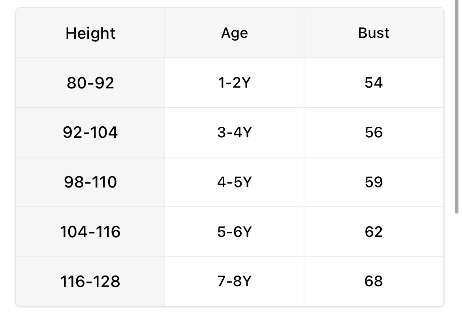Tap the 116-128 height cell
The width and height of the screenshot is (462, 313).
(90, 281)
